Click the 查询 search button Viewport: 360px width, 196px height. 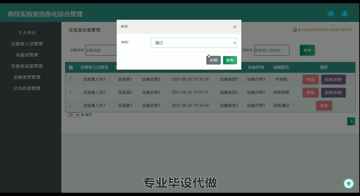(x=307, y=50)
